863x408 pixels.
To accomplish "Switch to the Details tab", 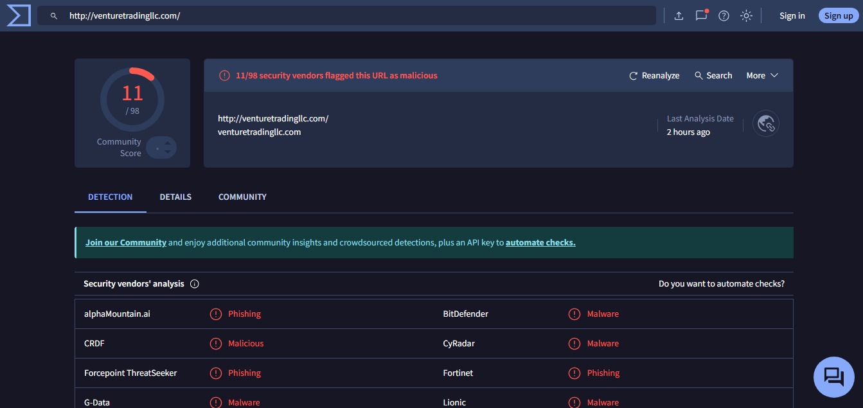I will [175, 197].
